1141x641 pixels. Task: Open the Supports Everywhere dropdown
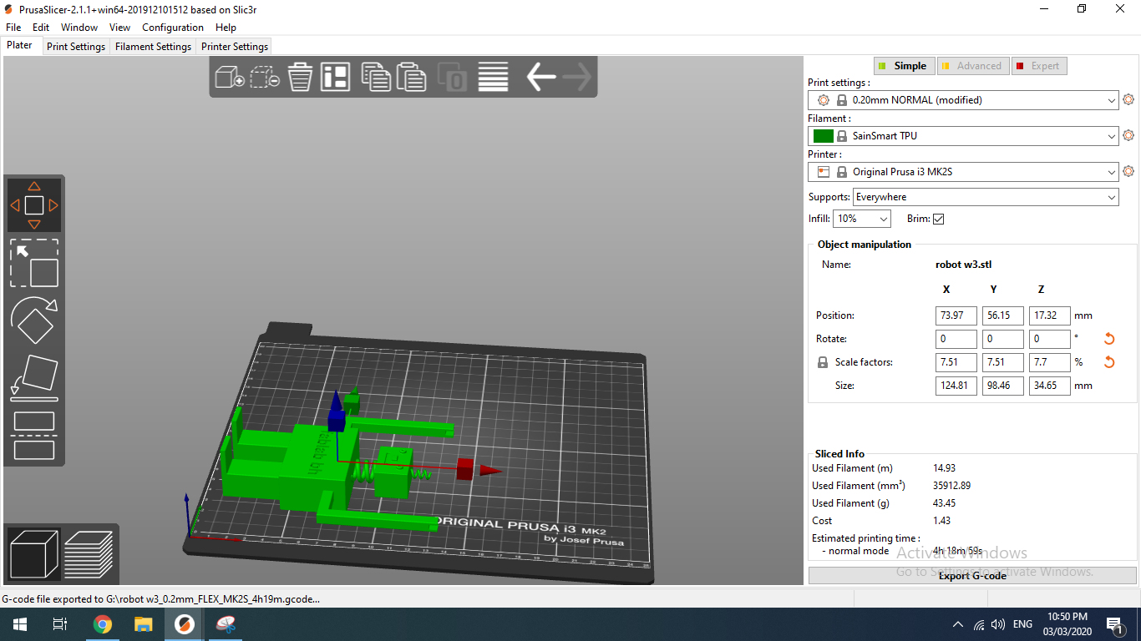(986, 197)
